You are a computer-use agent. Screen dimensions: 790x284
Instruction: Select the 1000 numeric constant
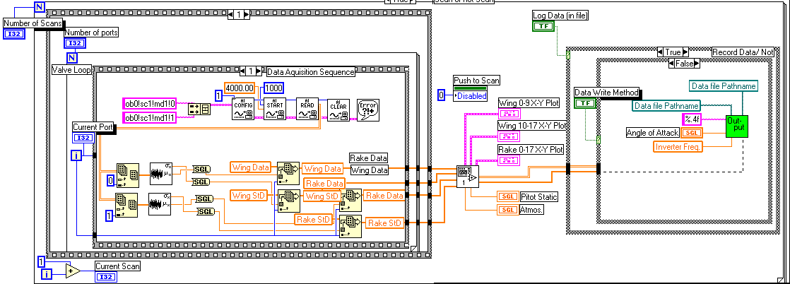[275, 87]
